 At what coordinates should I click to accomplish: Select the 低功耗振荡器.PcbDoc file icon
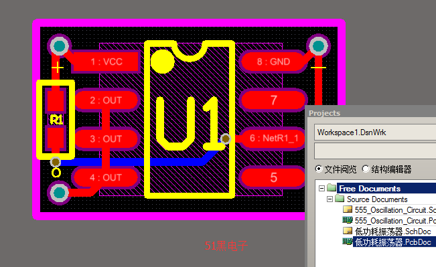[348, 242]
